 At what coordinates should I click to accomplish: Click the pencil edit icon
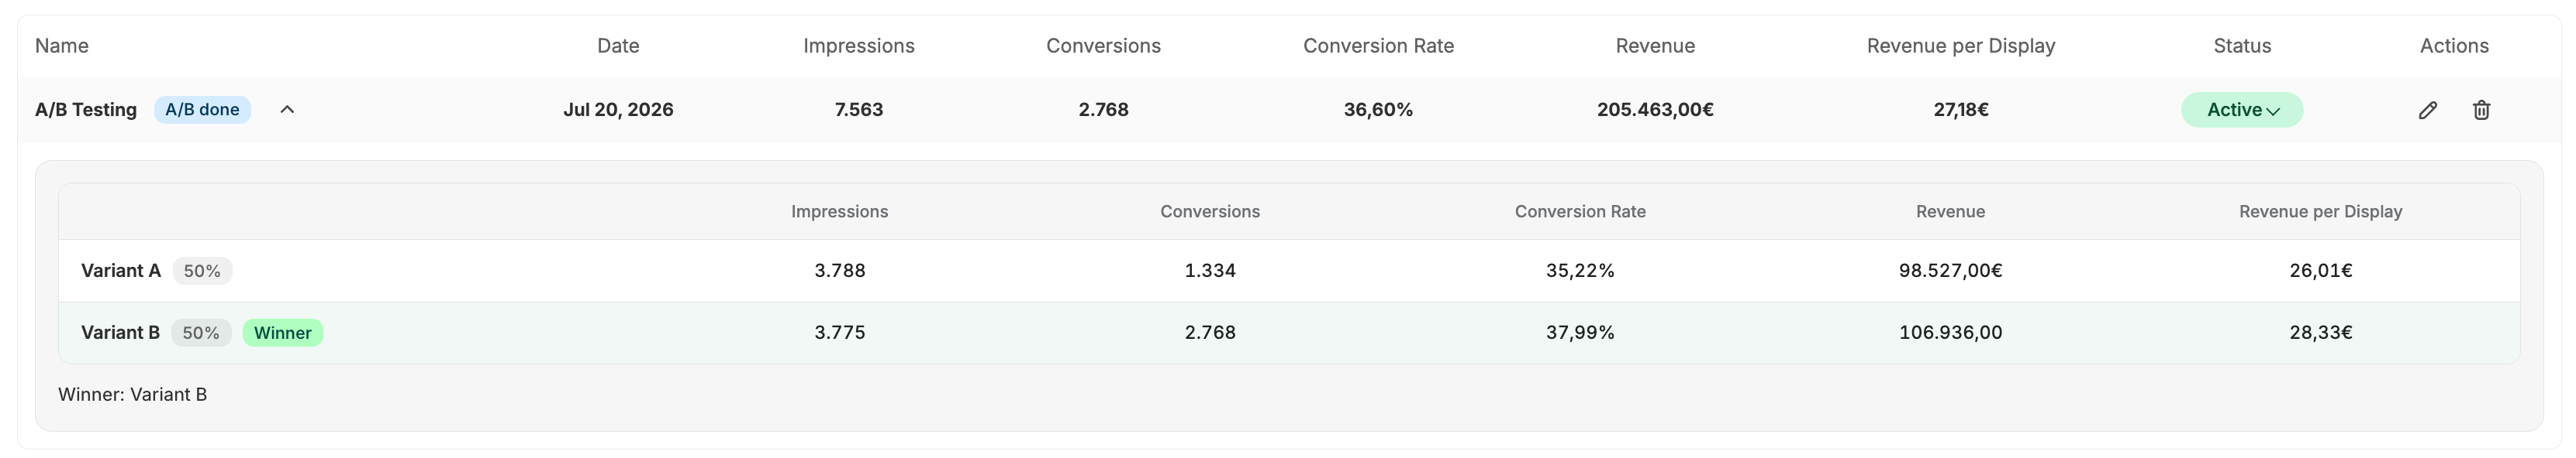click(x=2427, y=110)
